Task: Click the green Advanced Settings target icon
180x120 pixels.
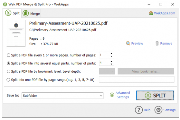Action: (112, 95)
